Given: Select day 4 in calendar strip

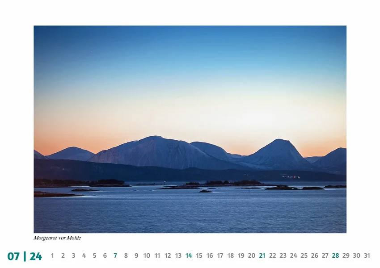Looking at the screenshot, I should [84, 255].
